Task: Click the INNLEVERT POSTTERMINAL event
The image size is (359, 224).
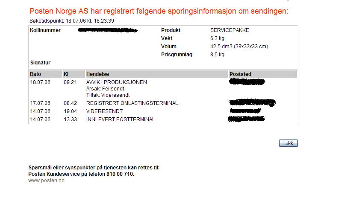Action: coord(121,119)
